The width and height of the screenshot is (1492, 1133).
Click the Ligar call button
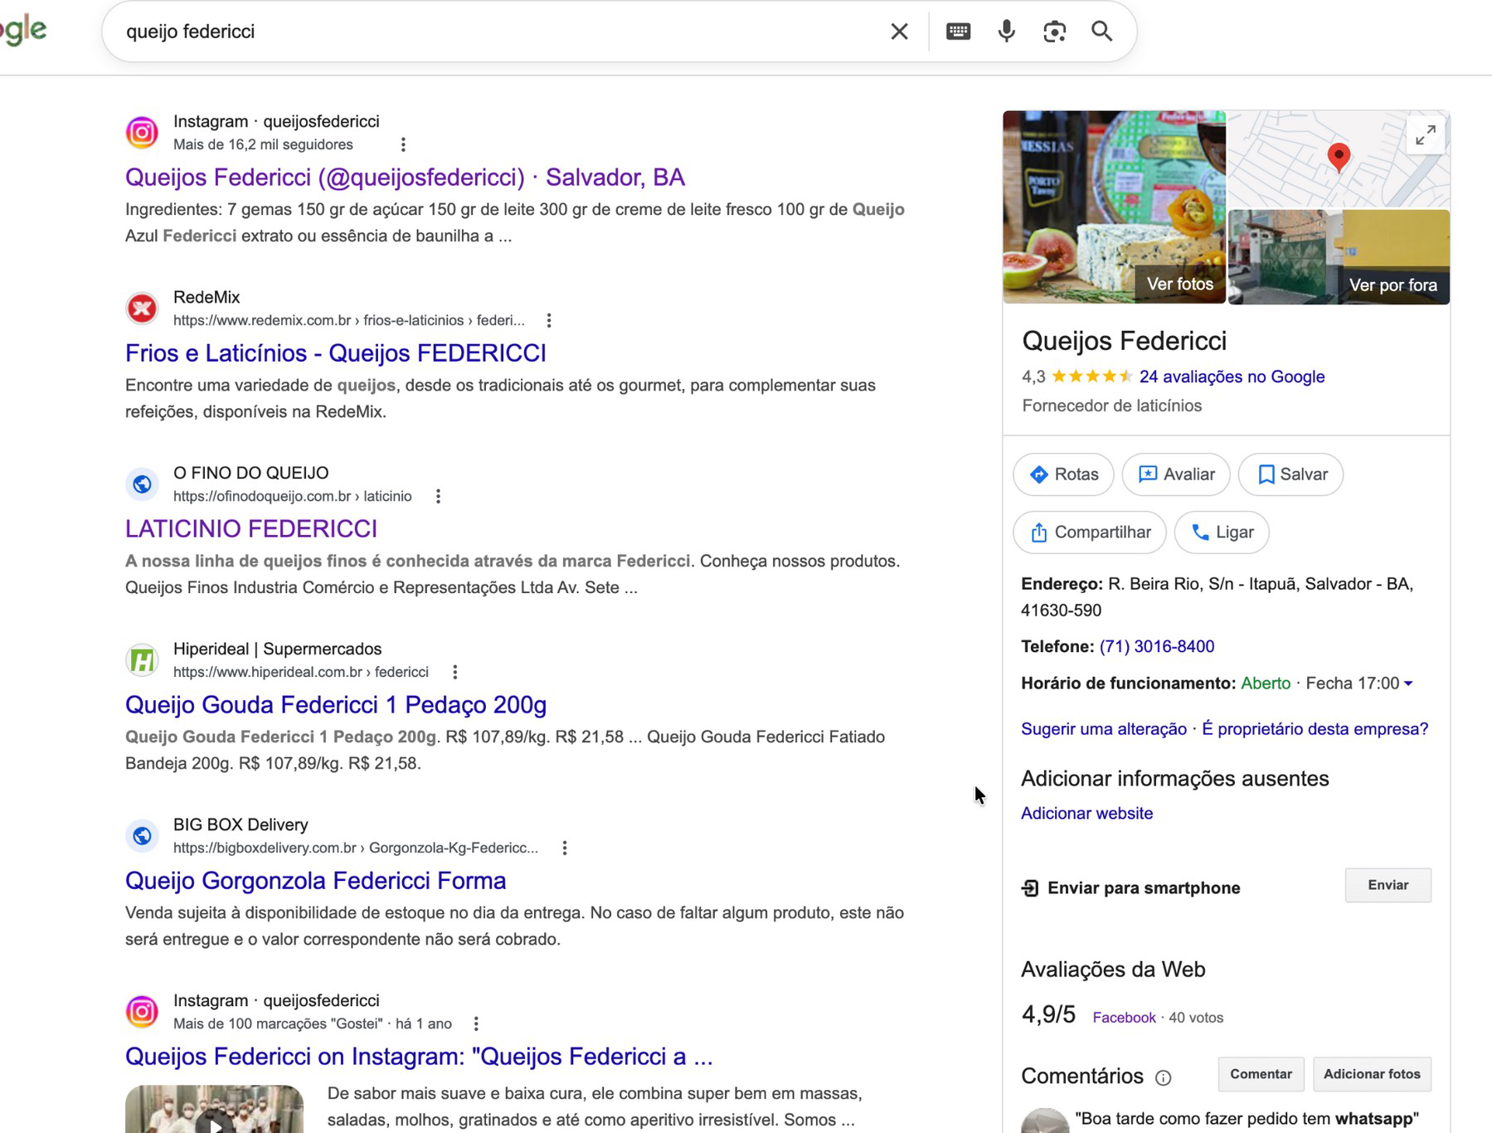(1222, 532)
